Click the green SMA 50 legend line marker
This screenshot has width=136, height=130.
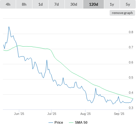(x=71, y=123)
